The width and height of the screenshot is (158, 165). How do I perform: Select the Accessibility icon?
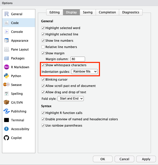[7, 129]
